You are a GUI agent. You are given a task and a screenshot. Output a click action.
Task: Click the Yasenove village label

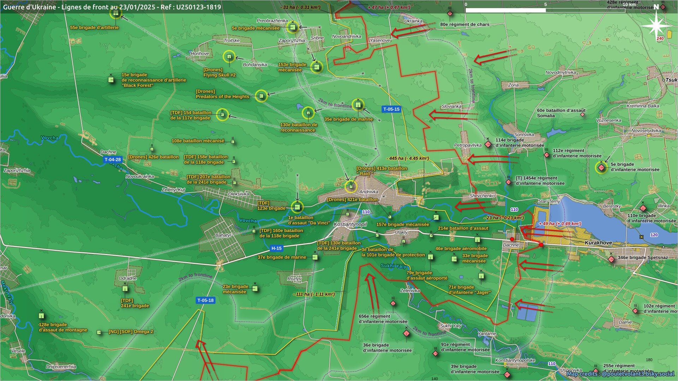point(380,41)
